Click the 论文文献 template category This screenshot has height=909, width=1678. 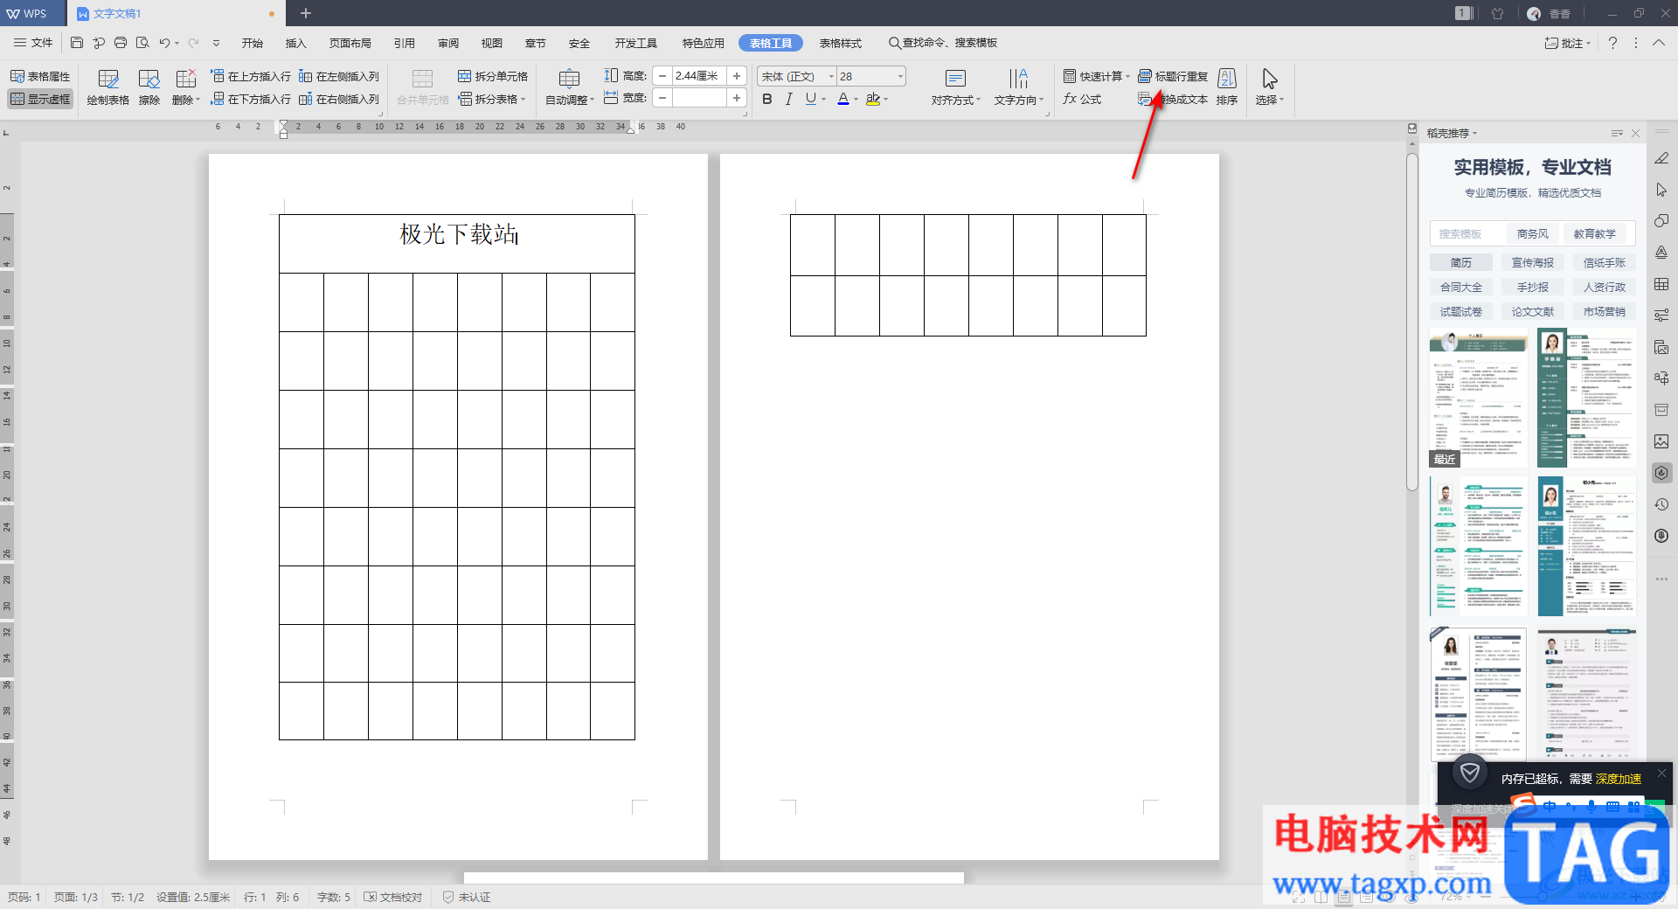pos(1533,311)
